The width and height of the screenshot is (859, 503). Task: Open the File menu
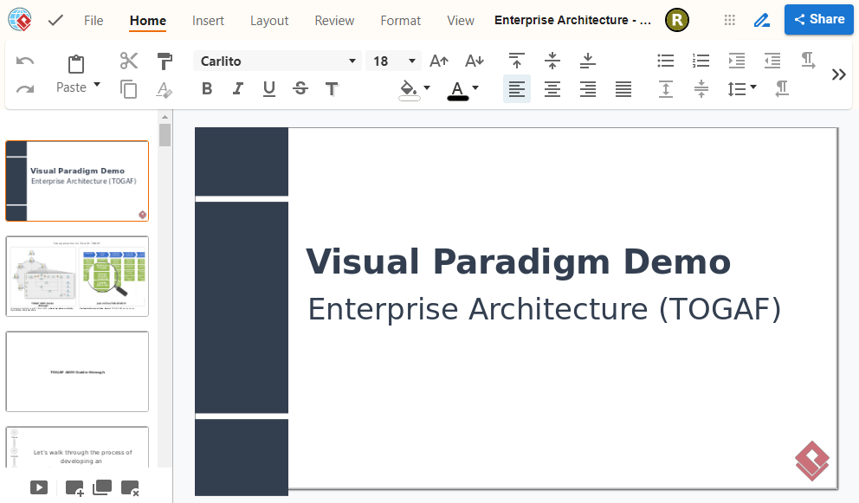pyautogui.click(x=94, y=21)
